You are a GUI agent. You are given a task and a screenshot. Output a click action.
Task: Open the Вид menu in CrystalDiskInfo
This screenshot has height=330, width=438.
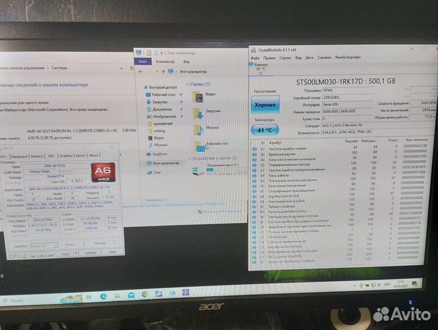[x=298, y=57]
